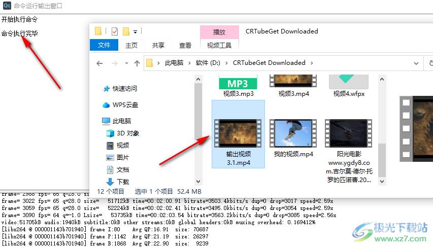Expand chevron after CRTubeGet Downloaded breadcrumb
Screen dimensions: 433x247
(312, 63)
